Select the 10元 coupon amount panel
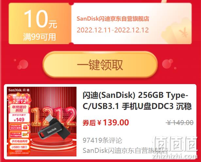The width and height of the screenshot is (201, 162). tap(40, 24)
